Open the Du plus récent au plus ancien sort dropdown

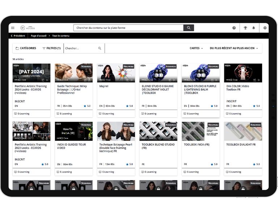click(x=234, y=48)
